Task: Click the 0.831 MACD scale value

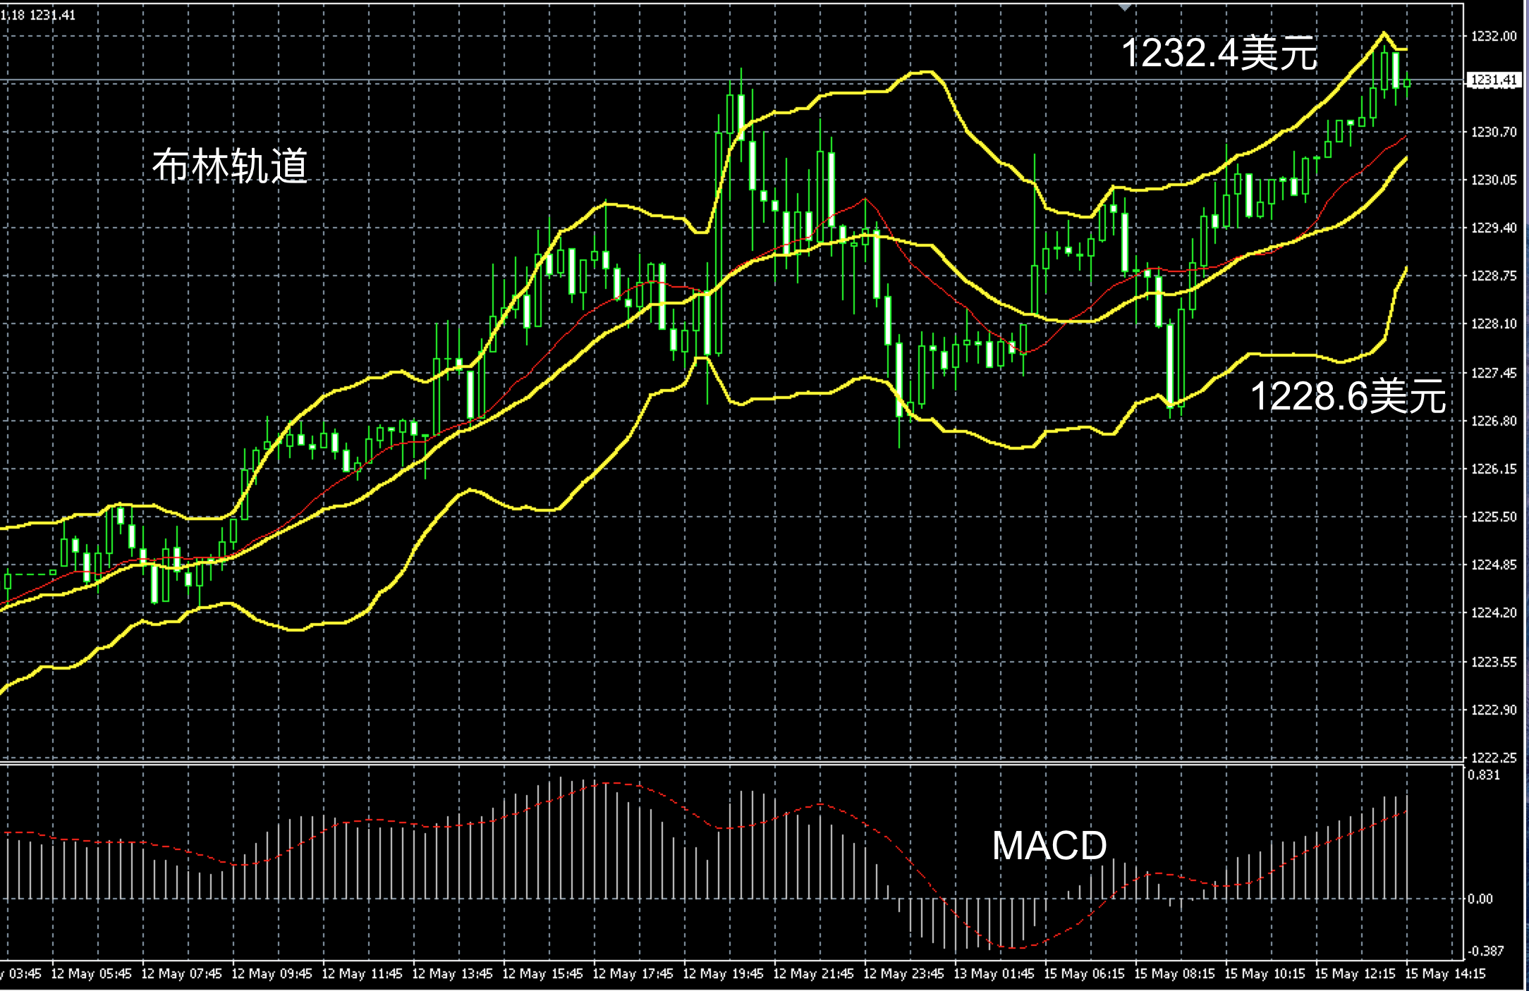Action: [x=1484, y=775]
